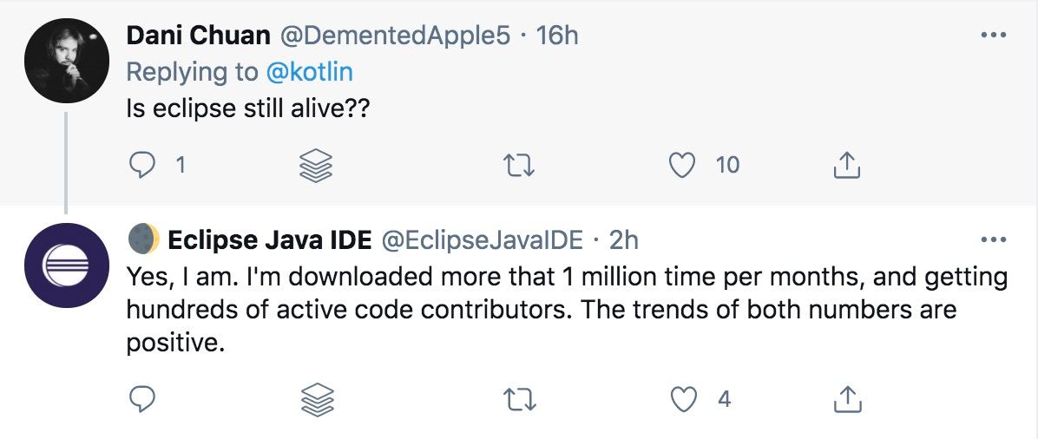Click the stack icon on Dani Chuan's tweet

pyautogui.click(x=317, y=165)
